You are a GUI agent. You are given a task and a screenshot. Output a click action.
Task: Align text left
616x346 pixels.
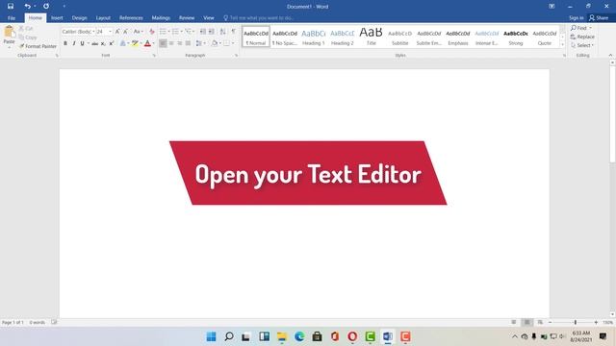point(163,43)
